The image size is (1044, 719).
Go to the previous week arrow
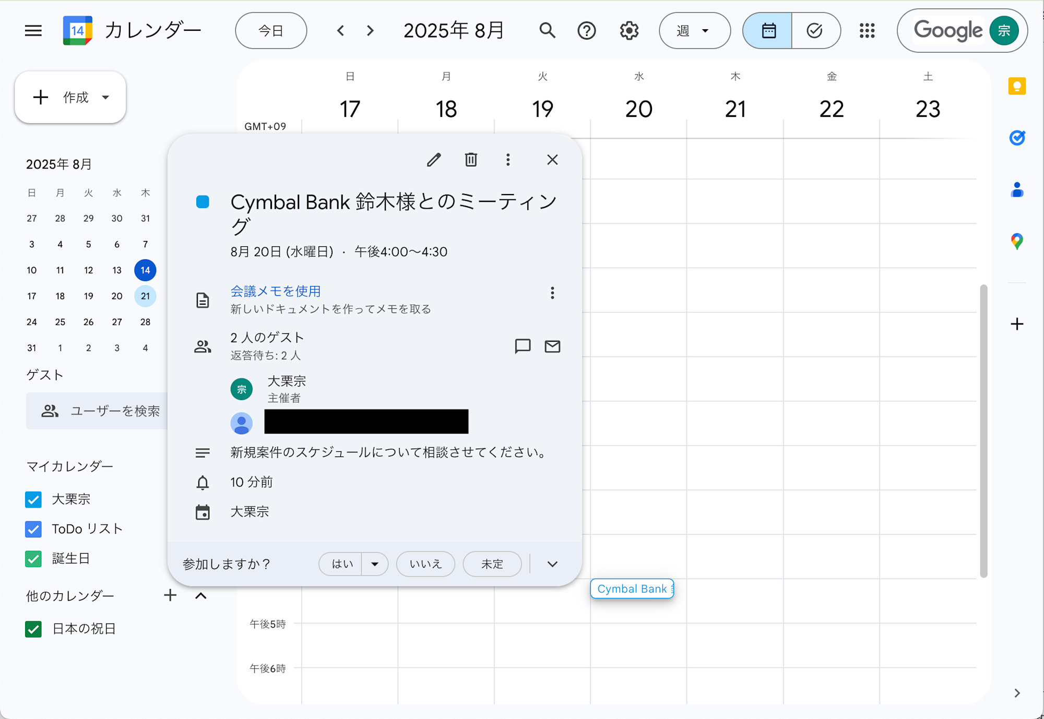[341, 31]
